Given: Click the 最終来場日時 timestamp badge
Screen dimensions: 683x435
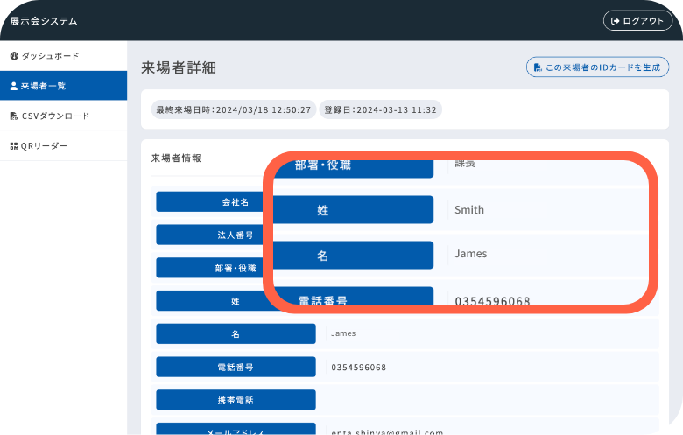Looking at the screenshot, I should coord(233,110).
